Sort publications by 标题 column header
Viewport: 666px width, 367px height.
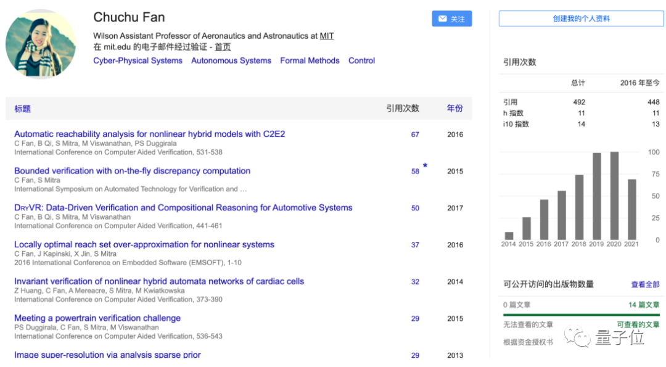point(22,109)
